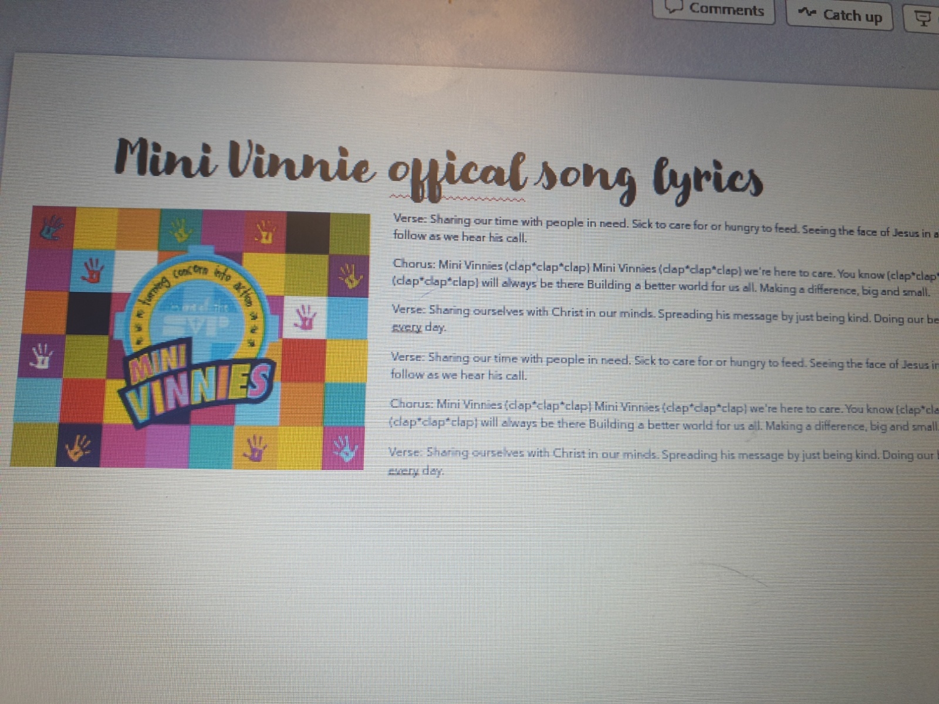This screenshot has width=939, height=704.
Task: Click the text 'follow as we hear his call.' first occurrence
Action: [460, 236]
